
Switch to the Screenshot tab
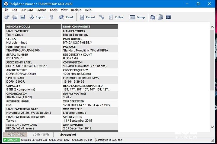pos(68,135)
